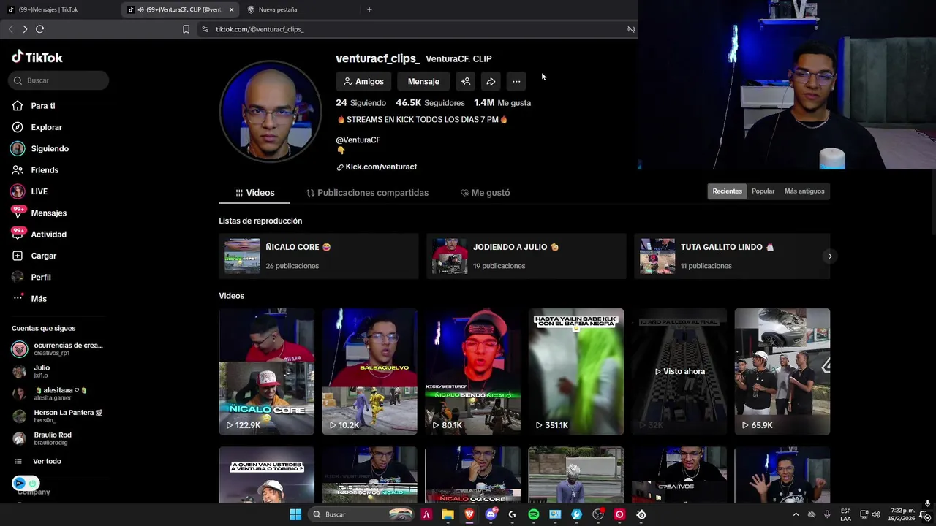Sort videos by Recientes

click(727, 191)
